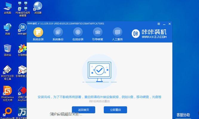The image size is (199, 119).
Task: Open the 网卡万能驱动 desktop icon
Action: (x=21, y=113)
